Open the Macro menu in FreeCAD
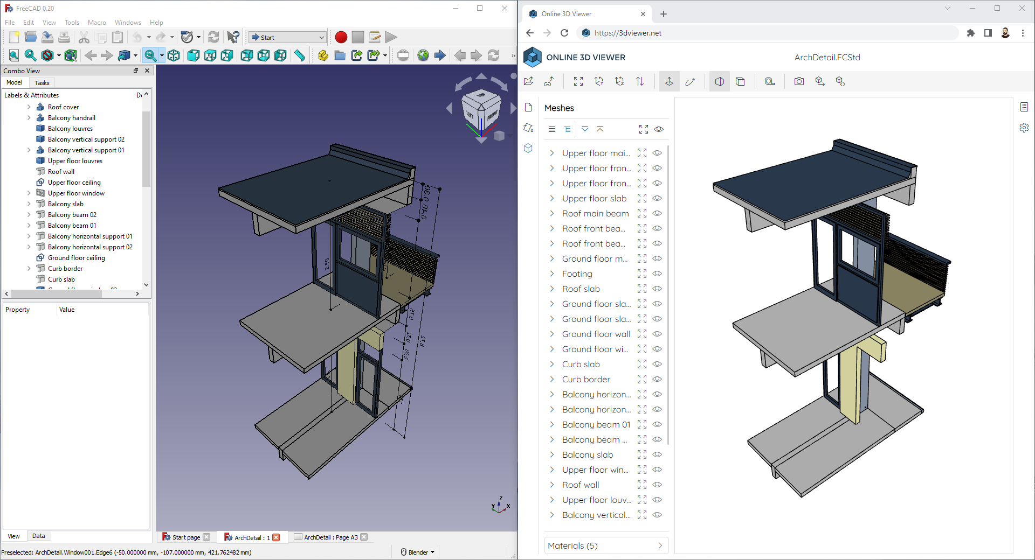This screenshot has width=1035, height=560. point(96,22)
